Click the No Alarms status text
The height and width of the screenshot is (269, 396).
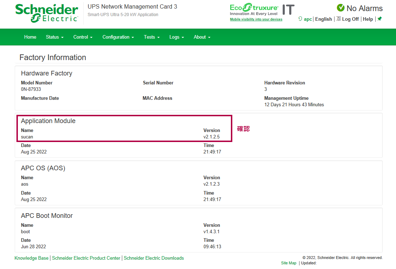tap(365, 8)
